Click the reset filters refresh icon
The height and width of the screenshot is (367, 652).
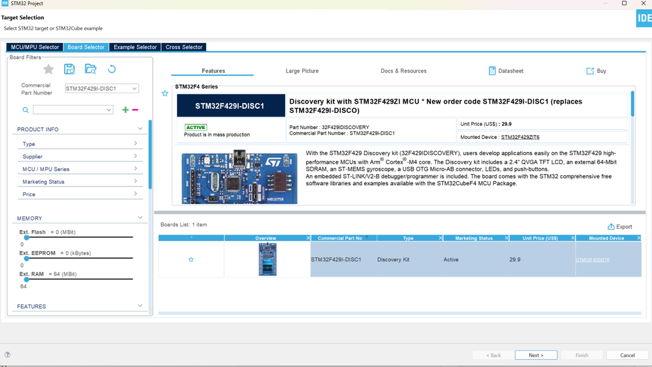pos(112,69)
